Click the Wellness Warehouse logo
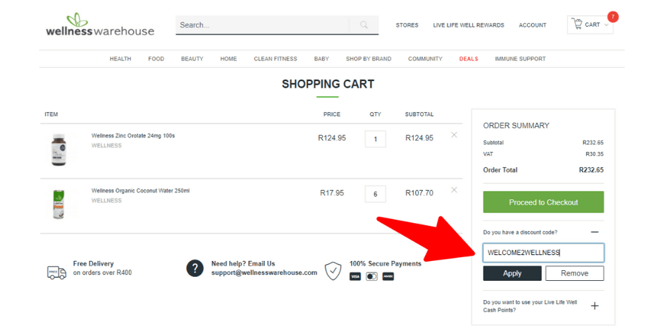Image resolution: width=664 pixels, height=332 pixels. coord(100,25)
